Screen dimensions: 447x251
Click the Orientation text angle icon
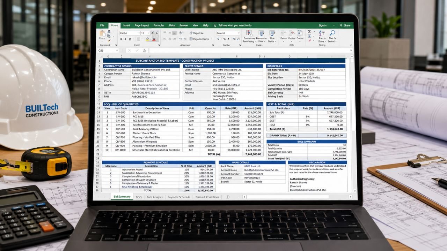181,33
